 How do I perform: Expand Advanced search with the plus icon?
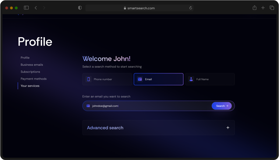point(228,128)
